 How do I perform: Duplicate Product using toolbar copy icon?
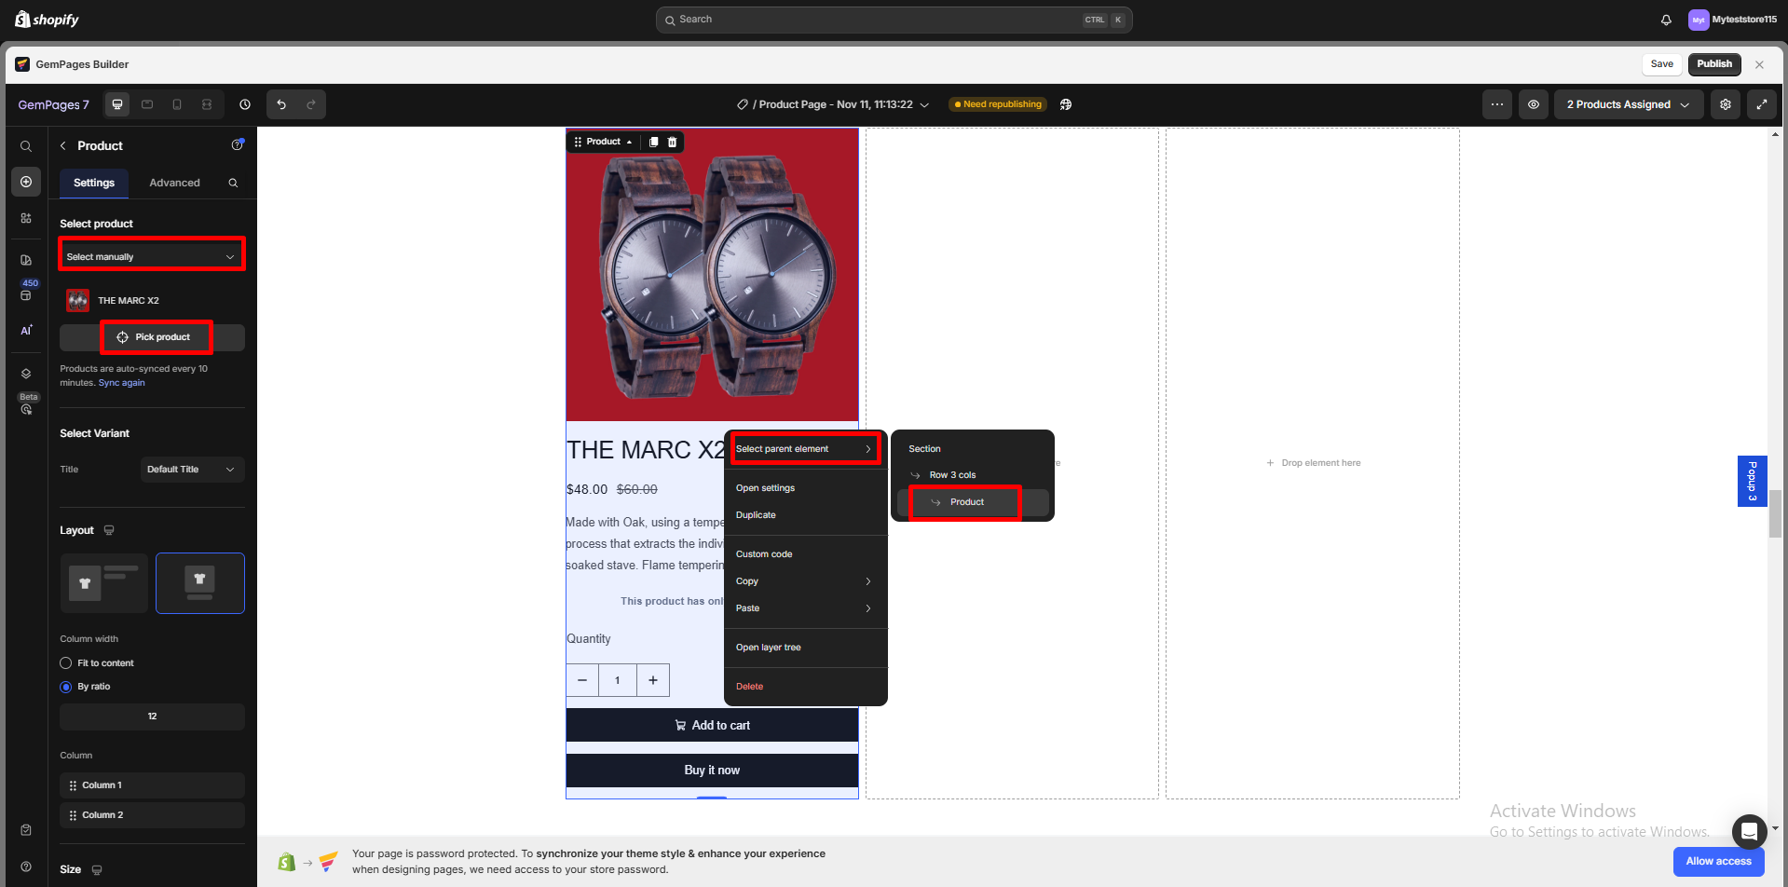(x=653, y=142)
